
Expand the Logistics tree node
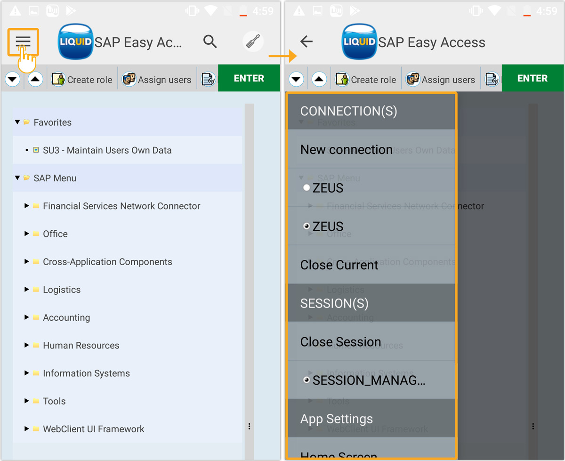pyautogui.click(x=27, y=290)
